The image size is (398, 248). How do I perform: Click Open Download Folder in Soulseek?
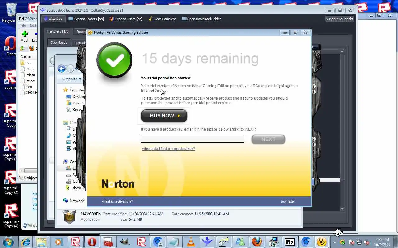pyautogui.click(x=201, y=19)
